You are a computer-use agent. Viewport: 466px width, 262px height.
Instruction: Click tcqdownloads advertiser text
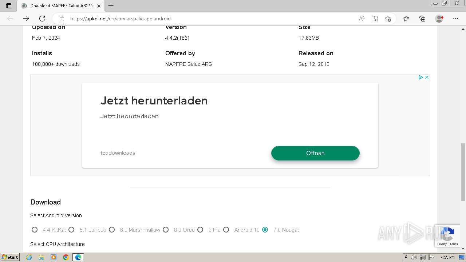(x=118, y=153)
